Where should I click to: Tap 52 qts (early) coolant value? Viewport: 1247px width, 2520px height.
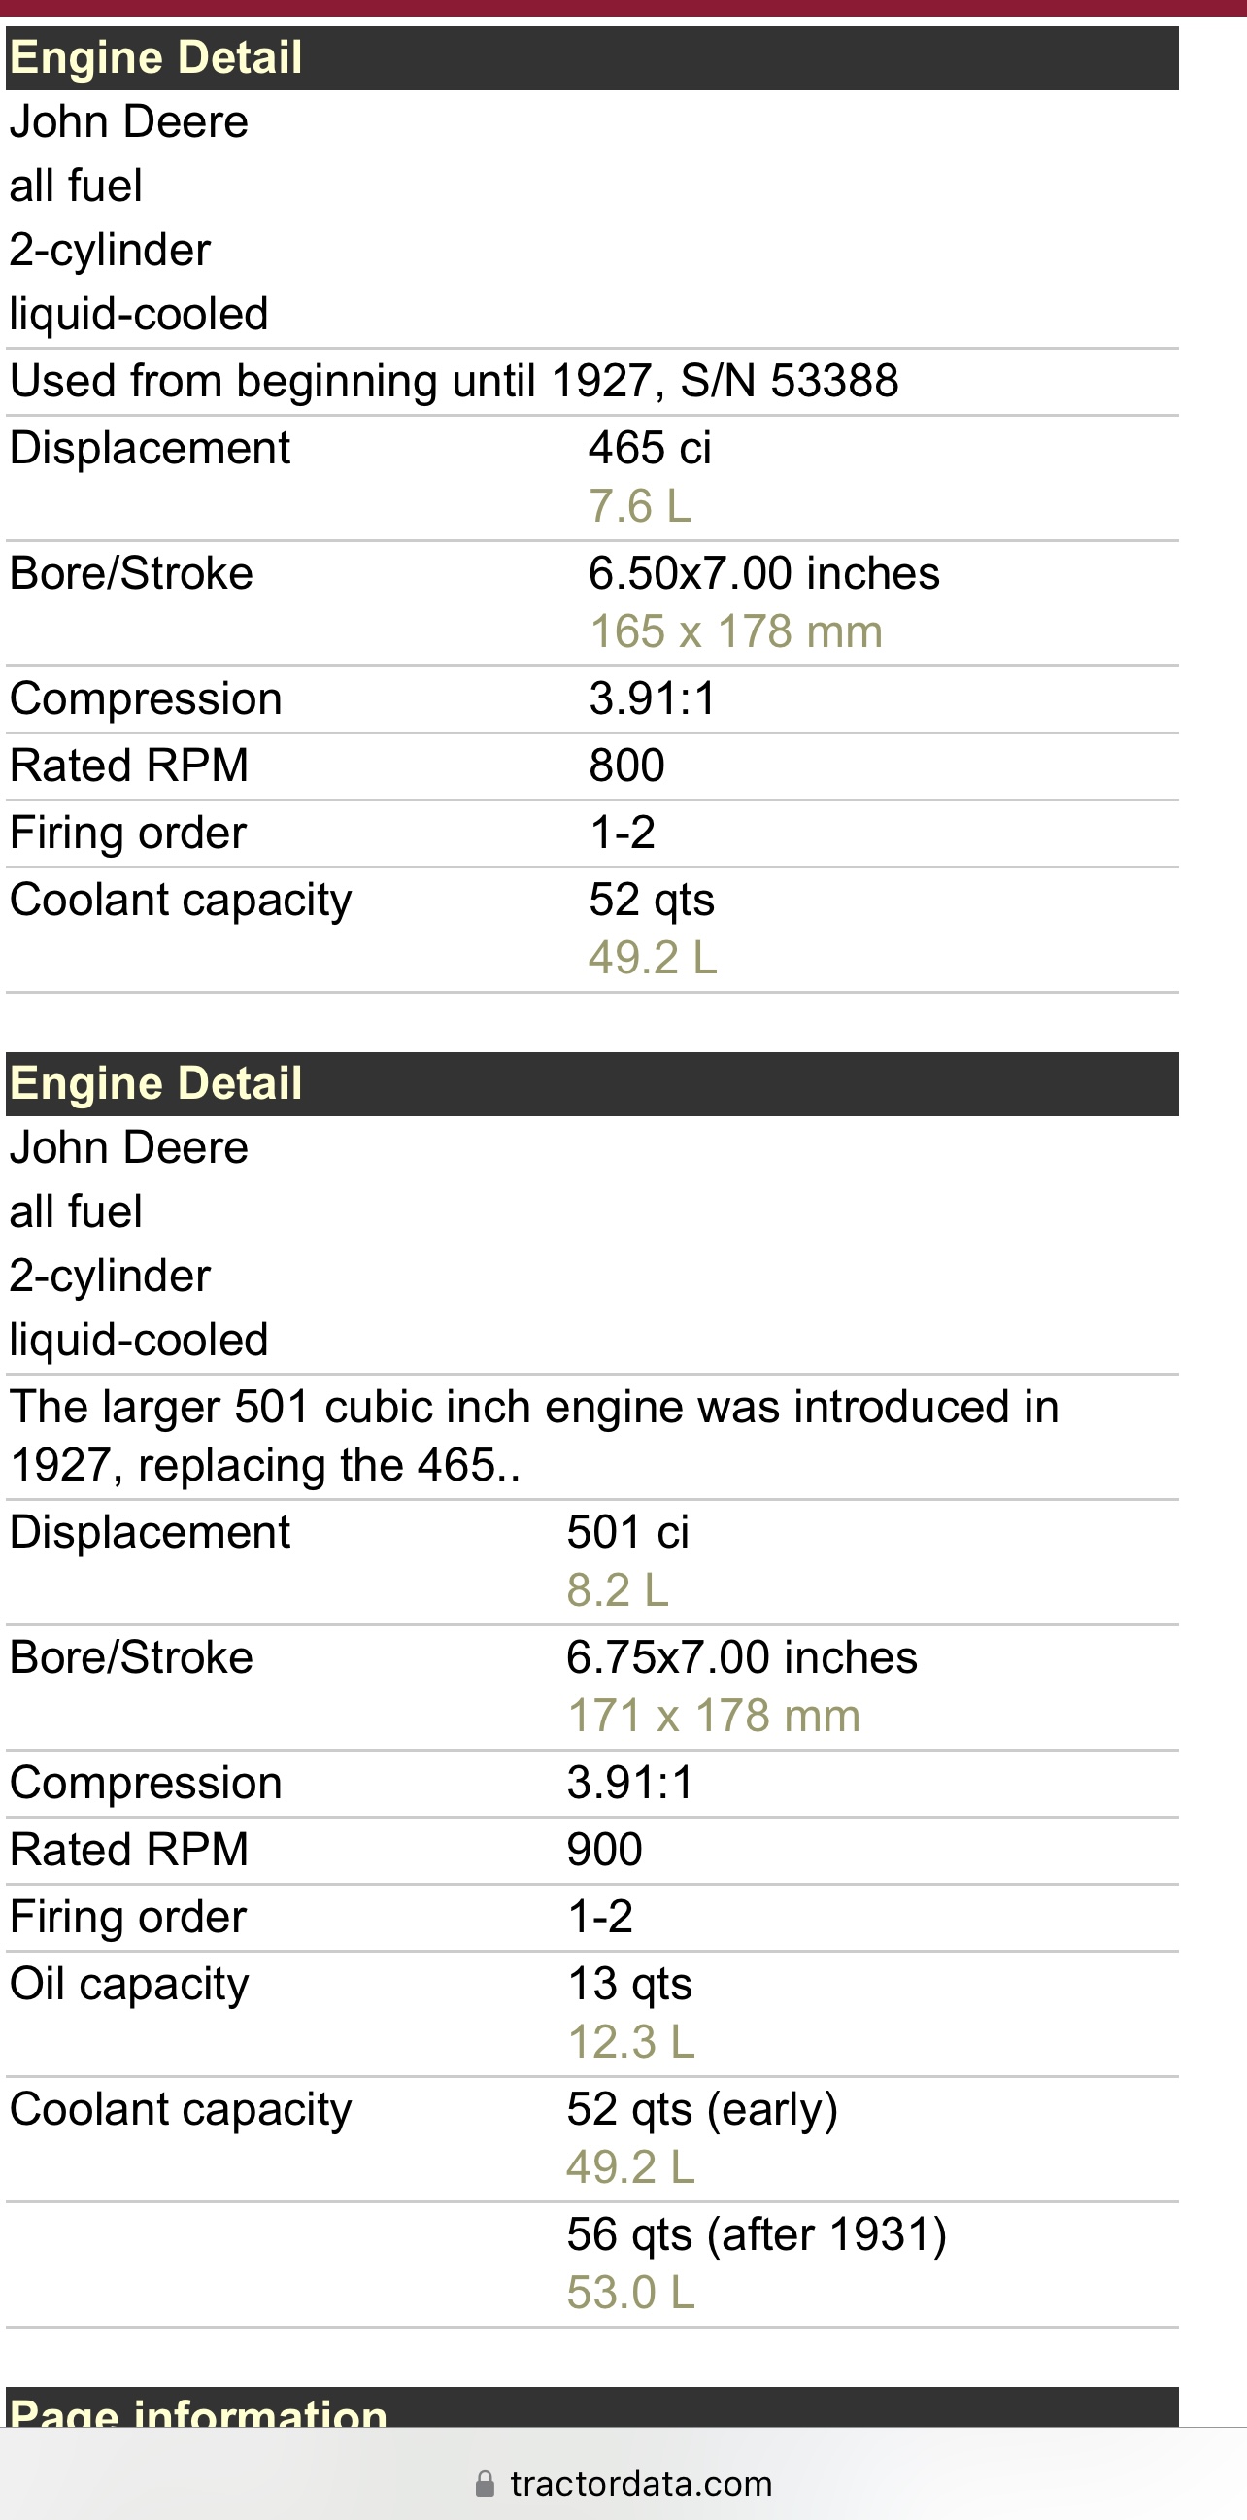pyautogui.click(x=702, y=2109)
